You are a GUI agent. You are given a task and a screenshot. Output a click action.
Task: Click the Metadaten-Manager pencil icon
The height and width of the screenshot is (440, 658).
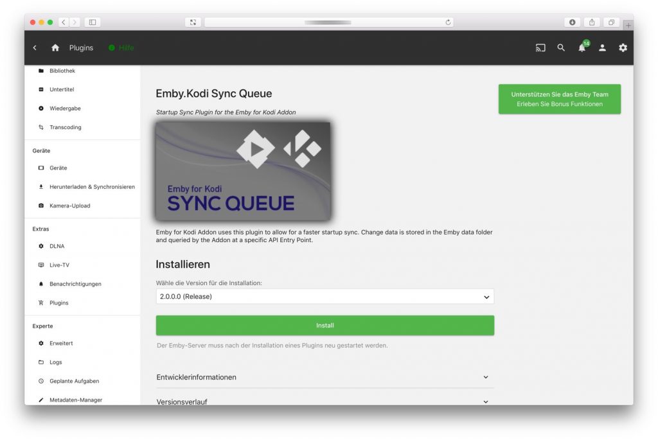click(40, 400)
